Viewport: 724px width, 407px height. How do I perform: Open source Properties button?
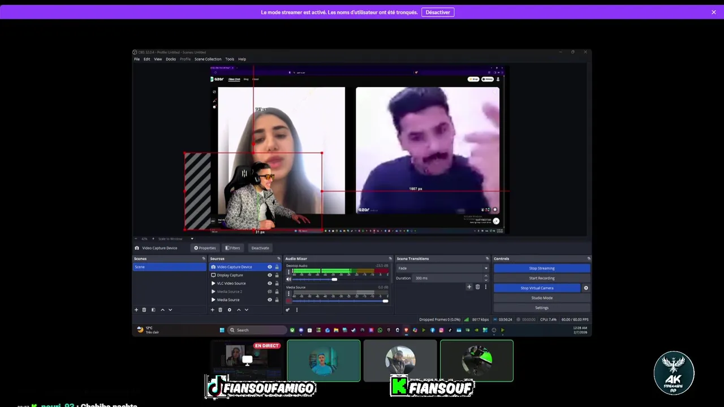205,248
